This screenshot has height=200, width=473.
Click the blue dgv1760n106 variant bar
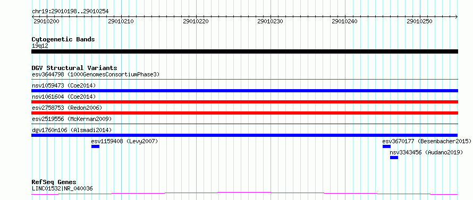click(x=244, y=135)
